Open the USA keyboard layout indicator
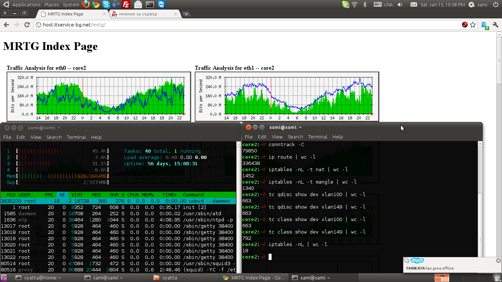Image resolution: width=502 pixels, height=282 pixels. (383, 4)
